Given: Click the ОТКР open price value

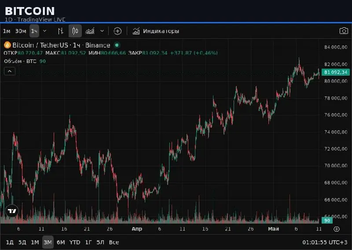Looking at the screenshot, I should 30,53.
